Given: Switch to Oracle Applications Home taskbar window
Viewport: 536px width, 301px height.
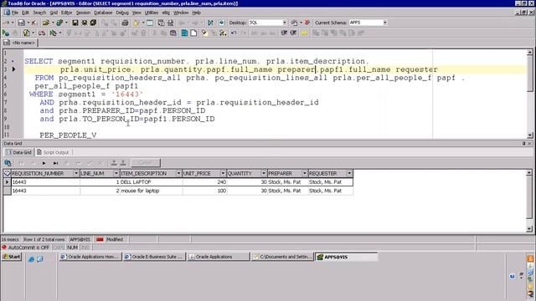Looking at the screenshot, I should (x=90, y=257).
